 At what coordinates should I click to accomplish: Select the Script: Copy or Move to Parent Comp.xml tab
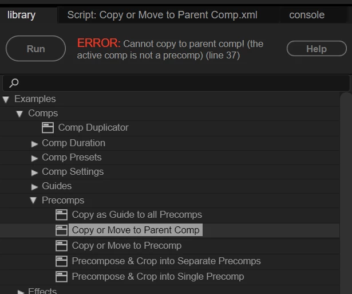coord(162,15)
